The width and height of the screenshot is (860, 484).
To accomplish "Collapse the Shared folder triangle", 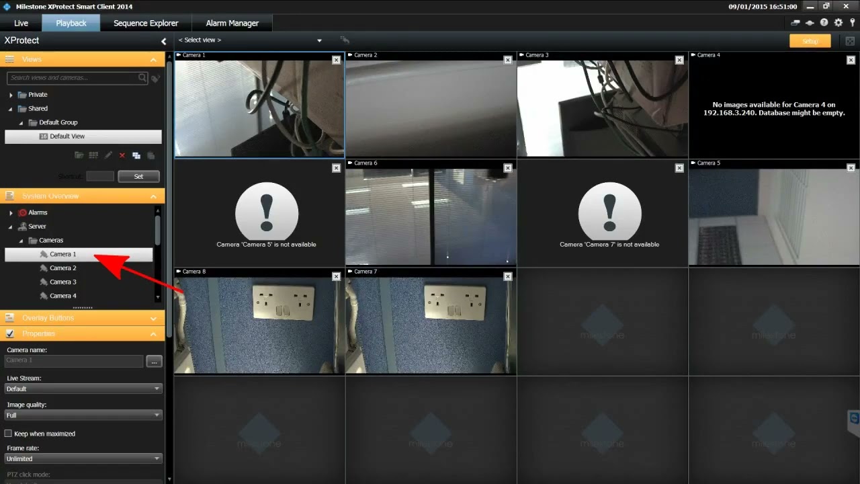I will pyautogui.click(x=11, y=108).
